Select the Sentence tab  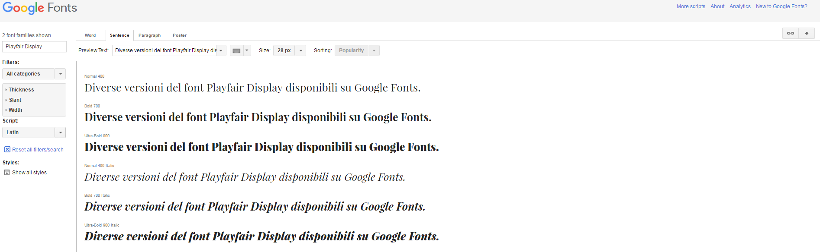(x=119, y=35)
